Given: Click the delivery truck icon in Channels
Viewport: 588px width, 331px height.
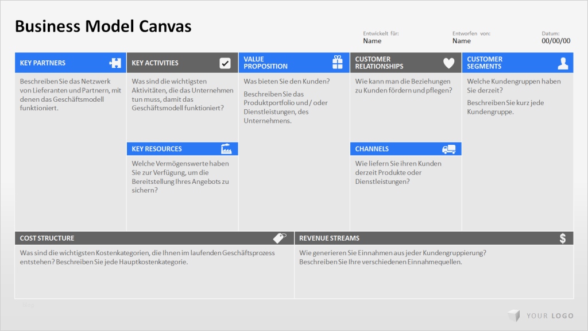Looking at the screenshot, I should pos(448,149).
